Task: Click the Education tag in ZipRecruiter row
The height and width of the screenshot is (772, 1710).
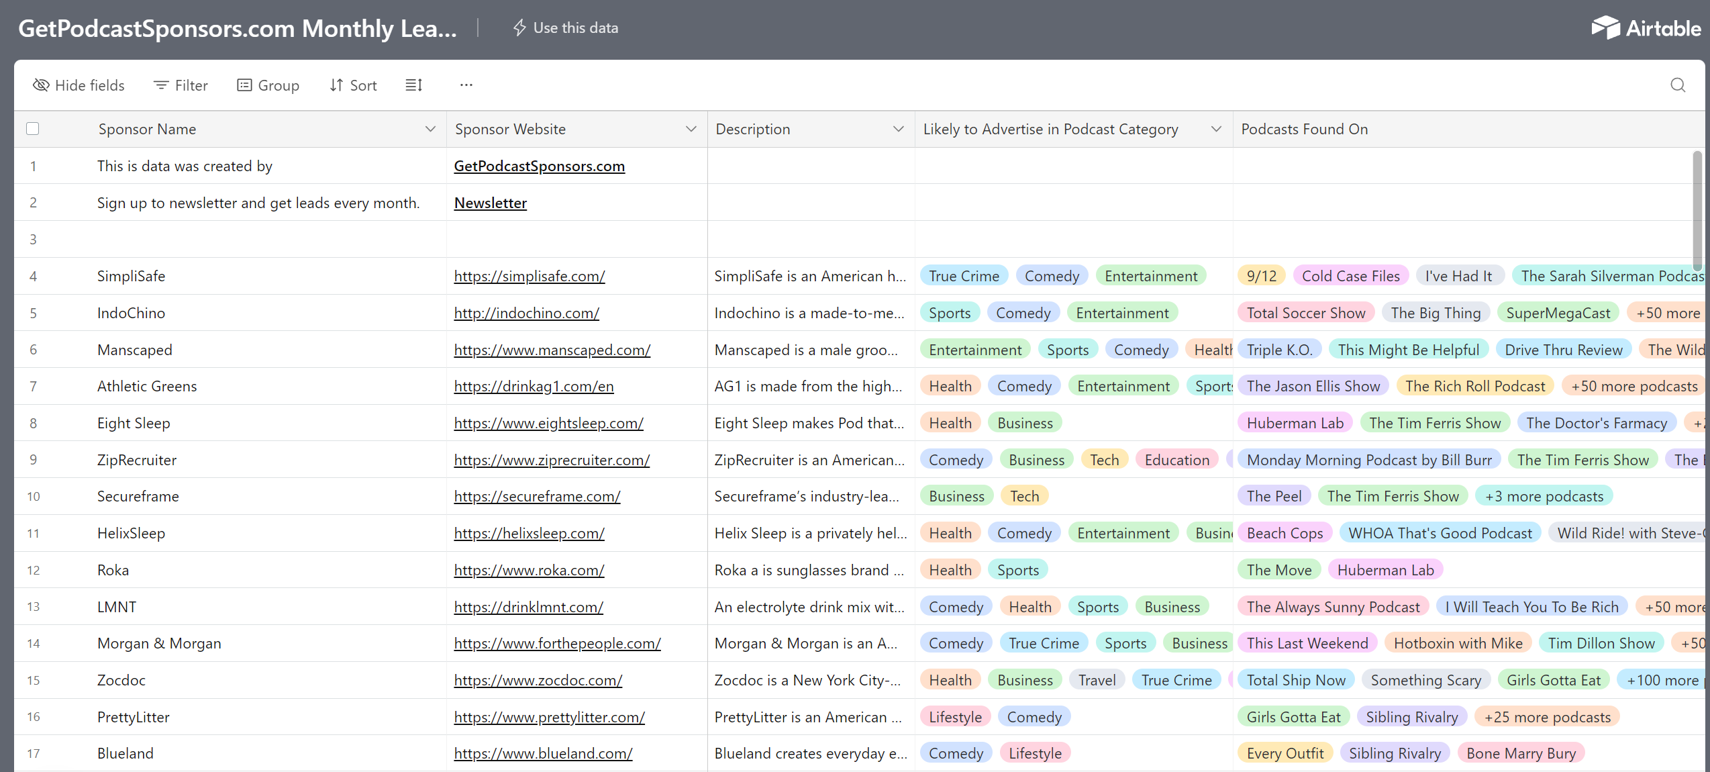Action: point(1176,460)
